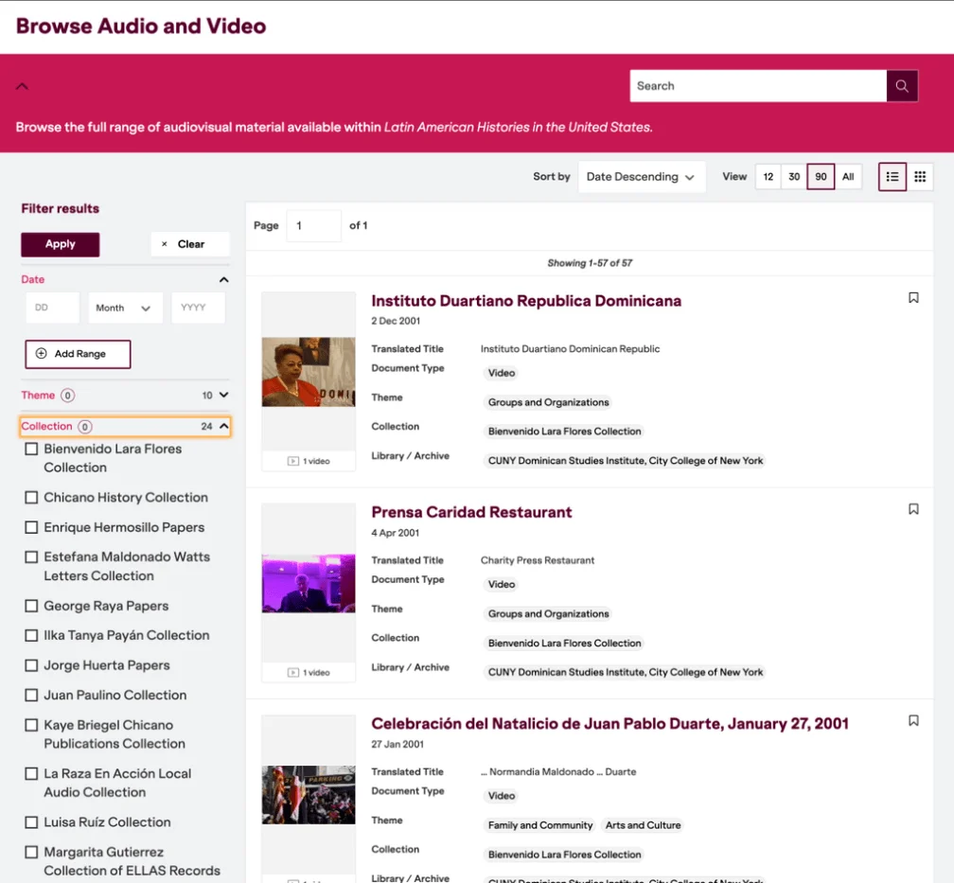Check Kaye Briegel Chicano Publications Collection

pos(31,725)
